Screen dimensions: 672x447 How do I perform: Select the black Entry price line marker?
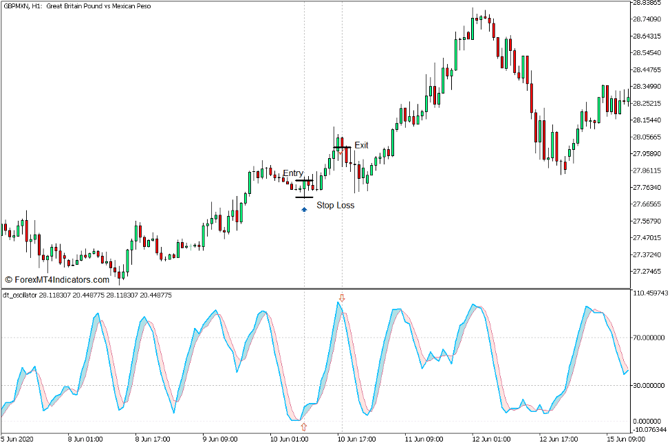(304, 181)
